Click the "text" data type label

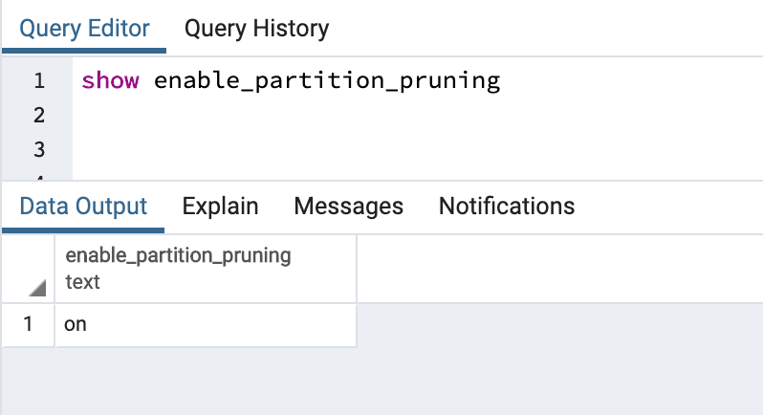[x=83, y=282]
